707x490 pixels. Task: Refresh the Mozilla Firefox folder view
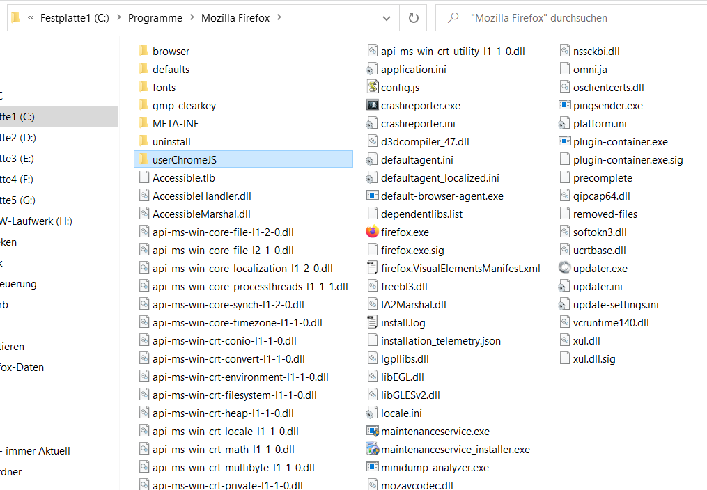pyautogui.click(x=414, y=18)
